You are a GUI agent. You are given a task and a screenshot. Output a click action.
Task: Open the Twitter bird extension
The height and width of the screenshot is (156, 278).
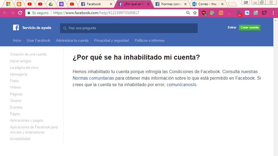pos(264,13)
